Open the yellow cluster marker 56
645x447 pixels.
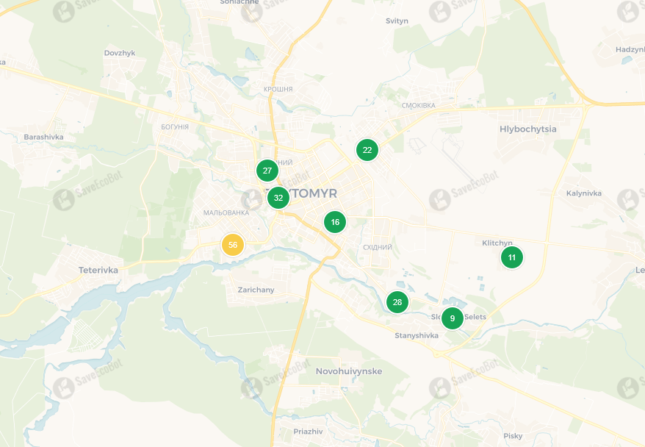(233, 245)
